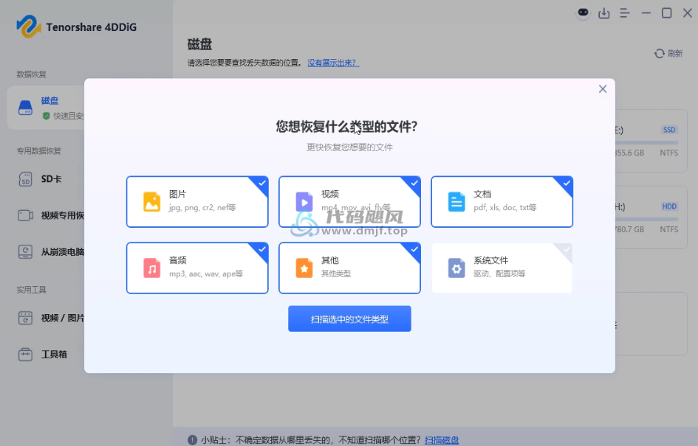Click the system file gear icon
This screenshot has height=446, width=698.
click(x=456, y=268)
